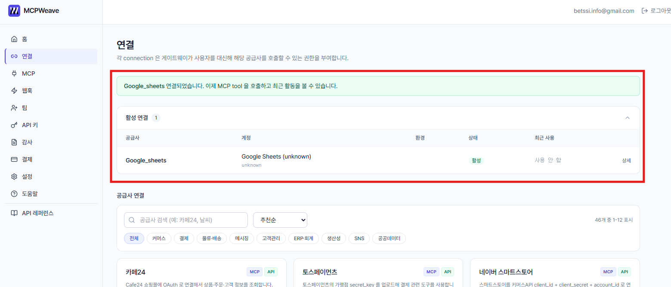Click the document icon beside 감사
The image size is (671, 287).
[x=14, y=142]
